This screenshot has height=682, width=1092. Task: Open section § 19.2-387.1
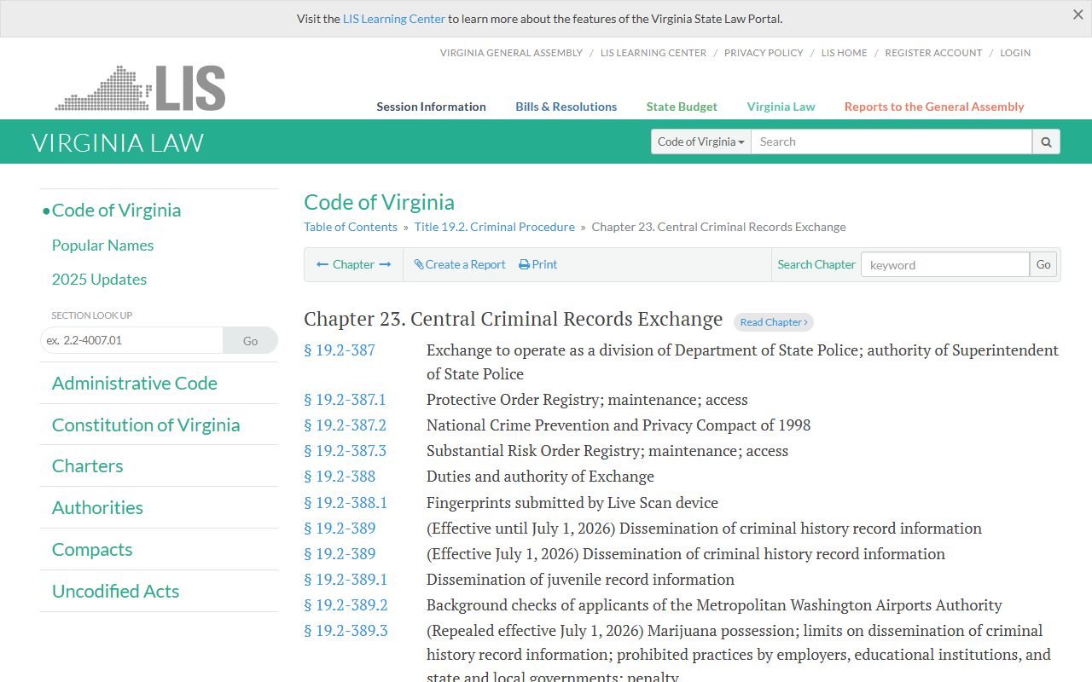345,399
